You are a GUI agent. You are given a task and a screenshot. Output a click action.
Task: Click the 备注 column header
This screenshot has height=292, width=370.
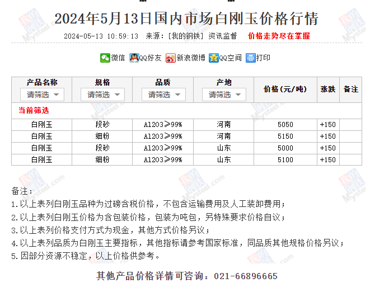[x=350, y=89]
